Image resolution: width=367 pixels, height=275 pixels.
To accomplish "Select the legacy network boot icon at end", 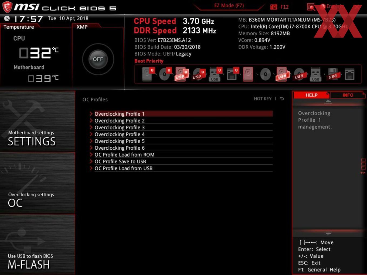I will coord(349,74).
